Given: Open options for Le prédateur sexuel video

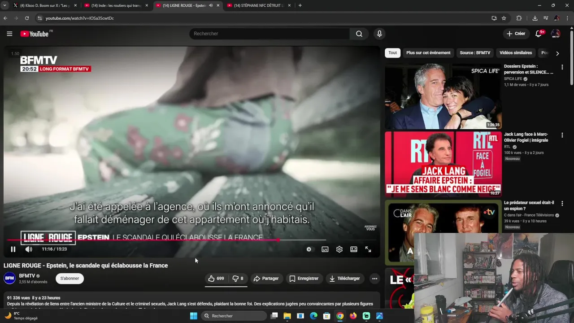Looking at the screenshot, I should (562, 203).
